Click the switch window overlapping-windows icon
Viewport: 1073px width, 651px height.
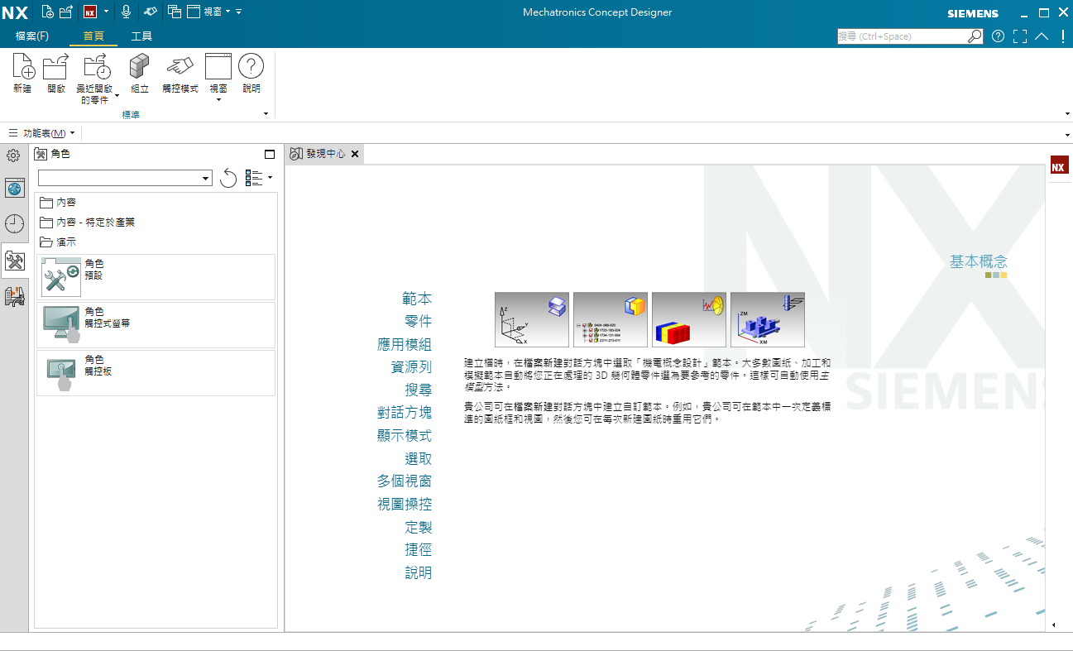(x=174, y=12)
